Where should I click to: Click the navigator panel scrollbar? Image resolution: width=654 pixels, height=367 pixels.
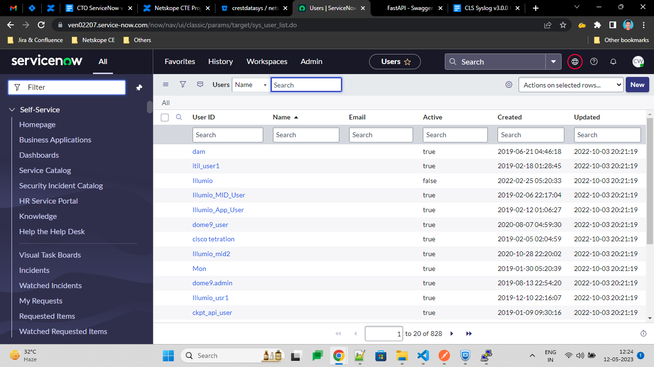150,107
